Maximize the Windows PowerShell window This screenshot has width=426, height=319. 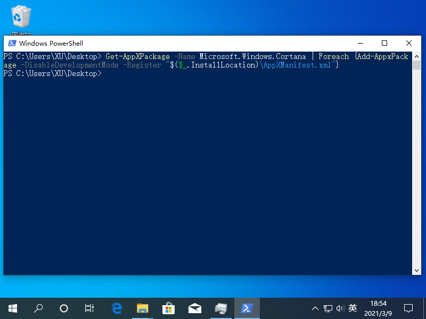(x=384, y=44)
